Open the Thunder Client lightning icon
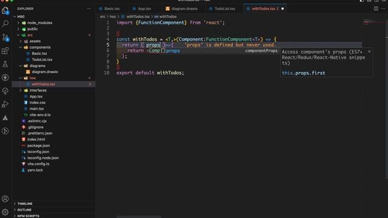 coord(5,78)
